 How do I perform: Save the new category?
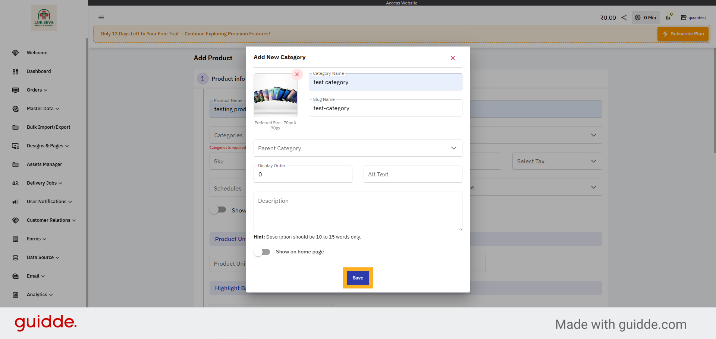click(x=358, y=278)
